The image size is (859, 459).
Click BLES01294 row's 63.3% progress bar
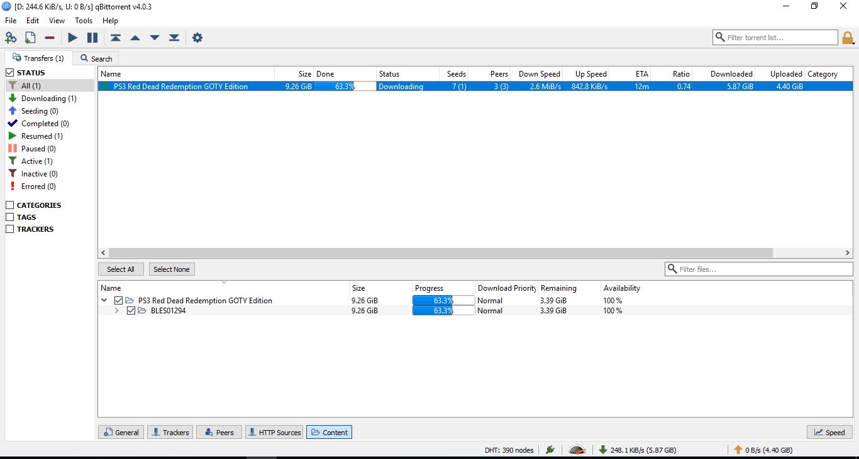point(443,310)
